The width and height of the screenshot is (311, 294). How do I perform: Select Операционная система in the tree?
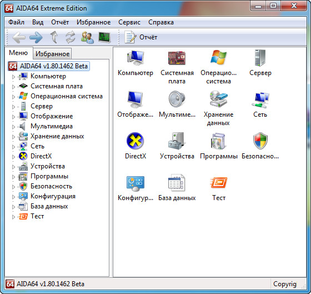pos(67,96)
